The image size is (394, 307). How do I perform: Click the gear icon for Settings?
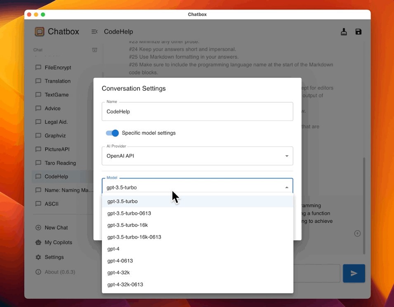(x=38, y=257)
